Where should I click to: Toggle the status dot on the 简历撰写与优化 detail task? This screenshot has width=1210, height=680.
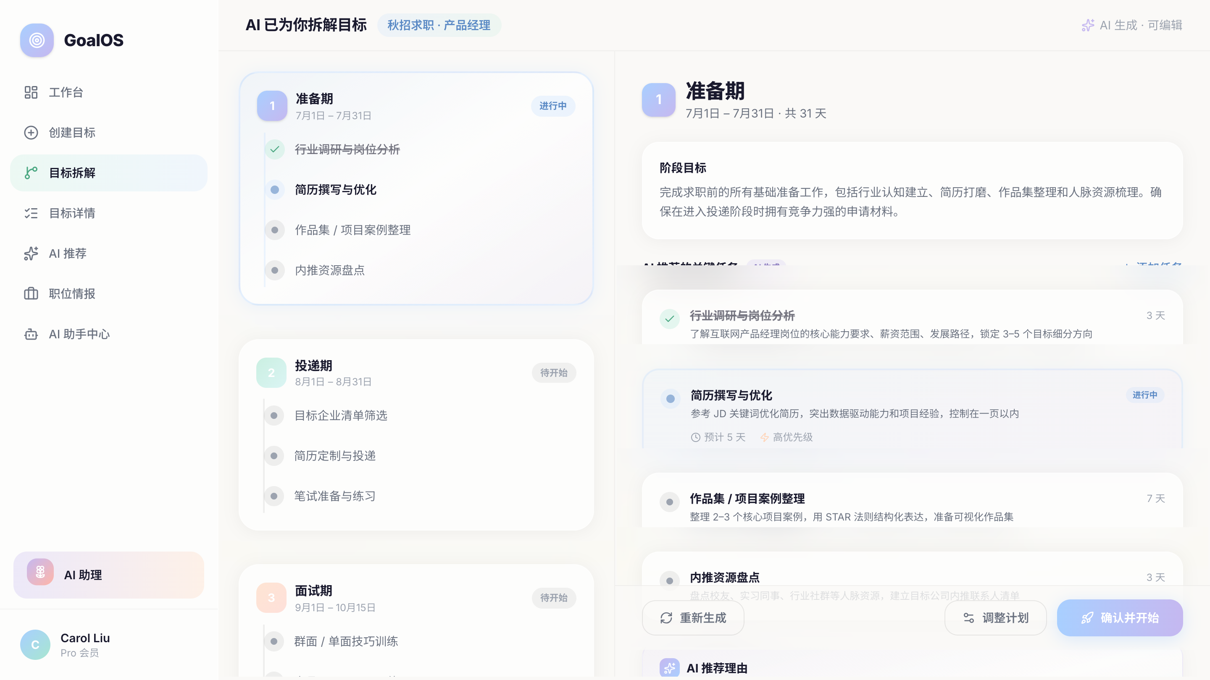coord(670,398)
